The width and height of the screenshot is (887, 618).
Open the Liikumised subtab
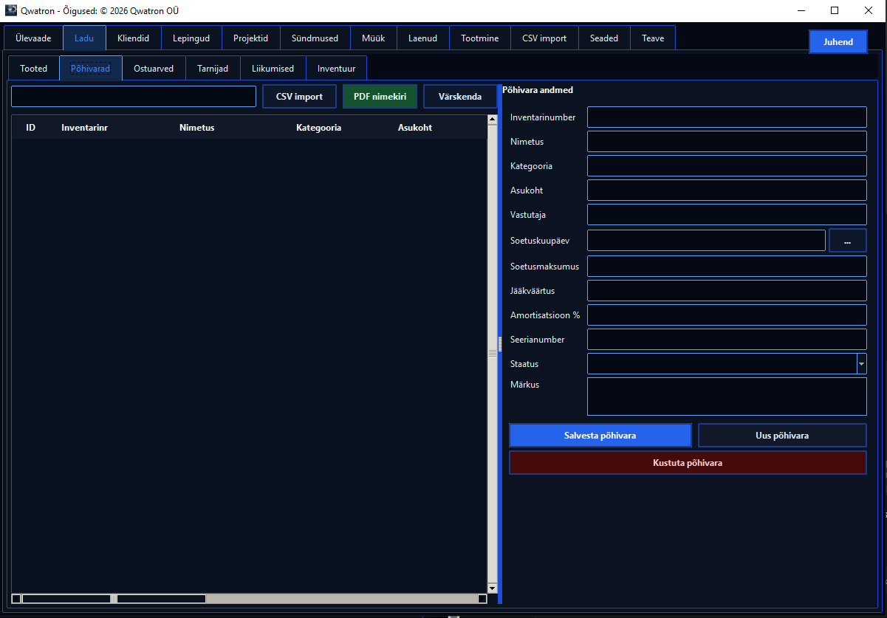[273, 69]
